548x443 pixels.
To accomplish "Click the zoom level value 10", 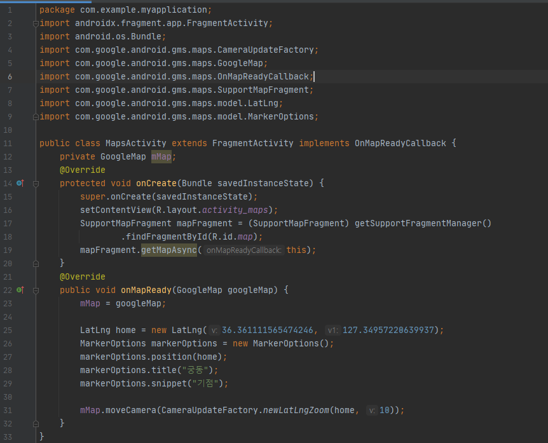I will tap(385, 410).
